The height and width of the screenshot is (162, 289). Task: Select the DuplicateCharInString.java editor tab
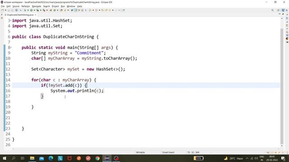pos(20,15)
